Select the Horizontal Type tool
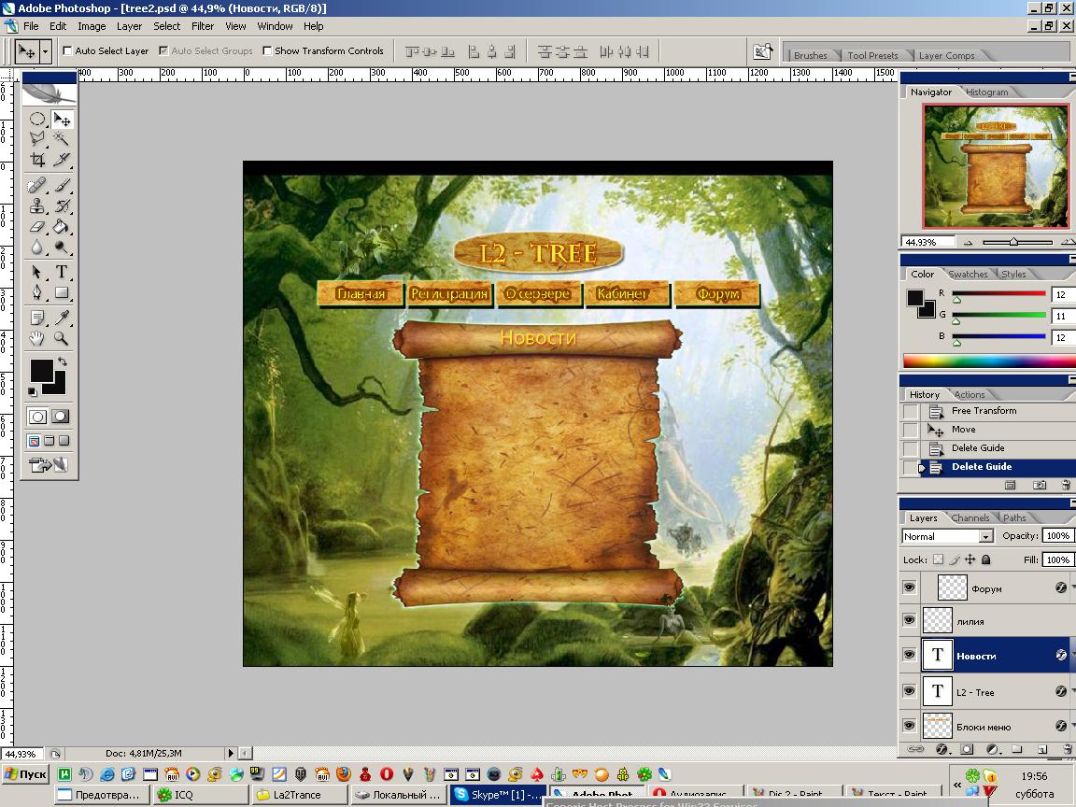This screenshot has height=807, width=1076. coord(62,272)
